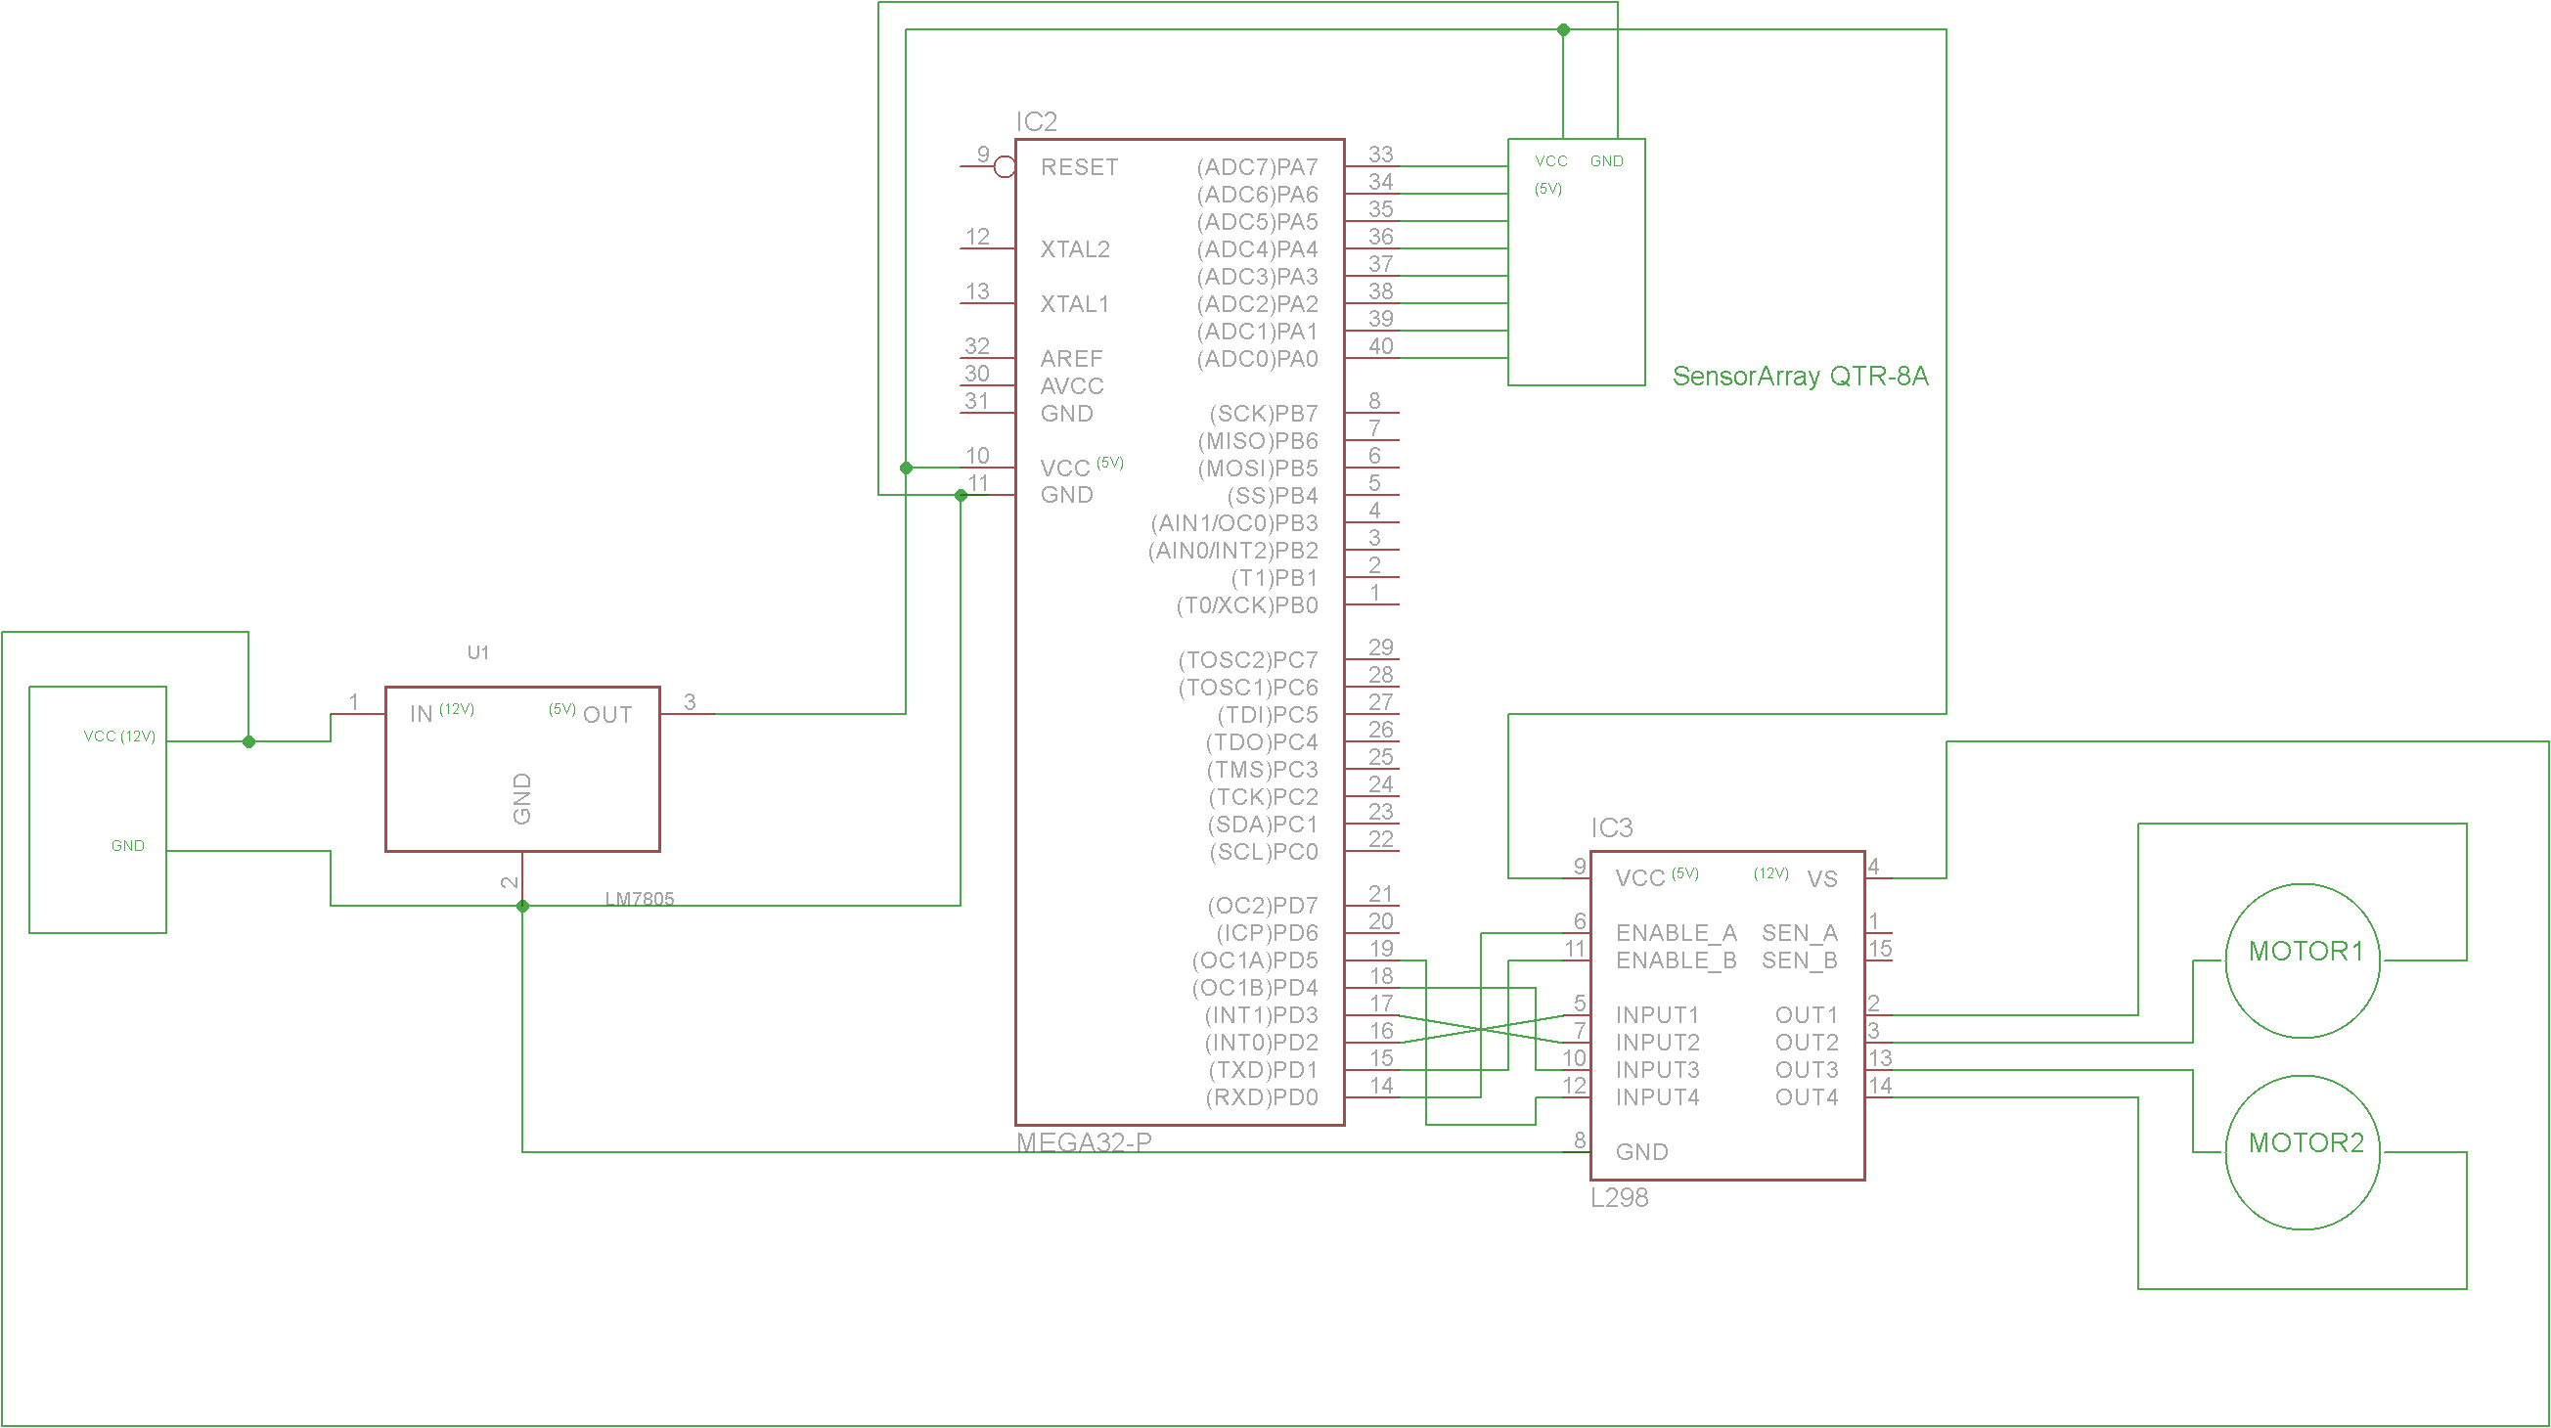The image size is (2551, 1428).
Task: Click pin number 40 on MEGA32-P
Action: click(1380, 346)
